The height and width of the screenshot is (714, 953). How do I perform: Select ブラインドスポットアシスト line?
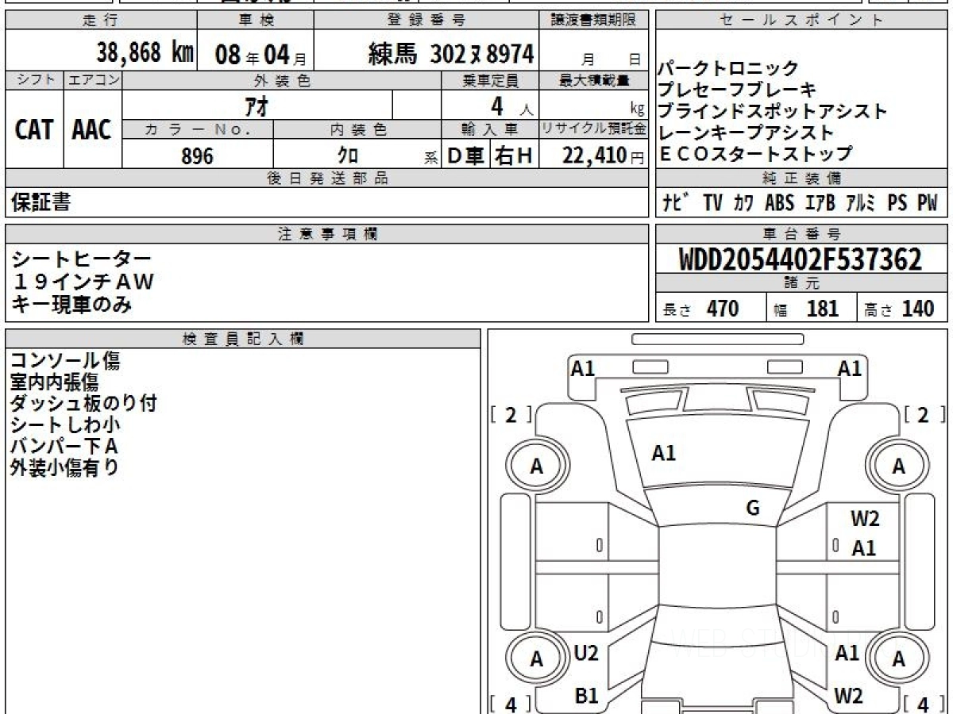[x=773, y=111]
